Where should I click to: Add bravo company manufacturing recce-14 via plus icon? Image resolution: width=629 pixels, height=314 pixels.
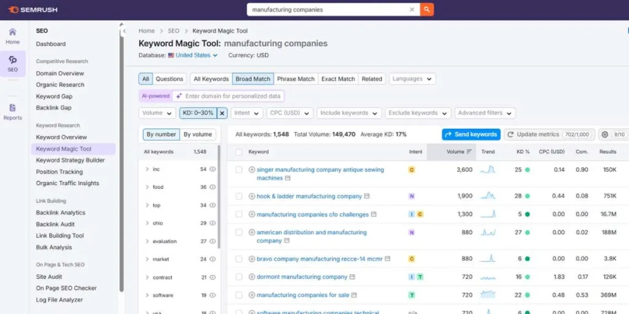coord(251,259)
